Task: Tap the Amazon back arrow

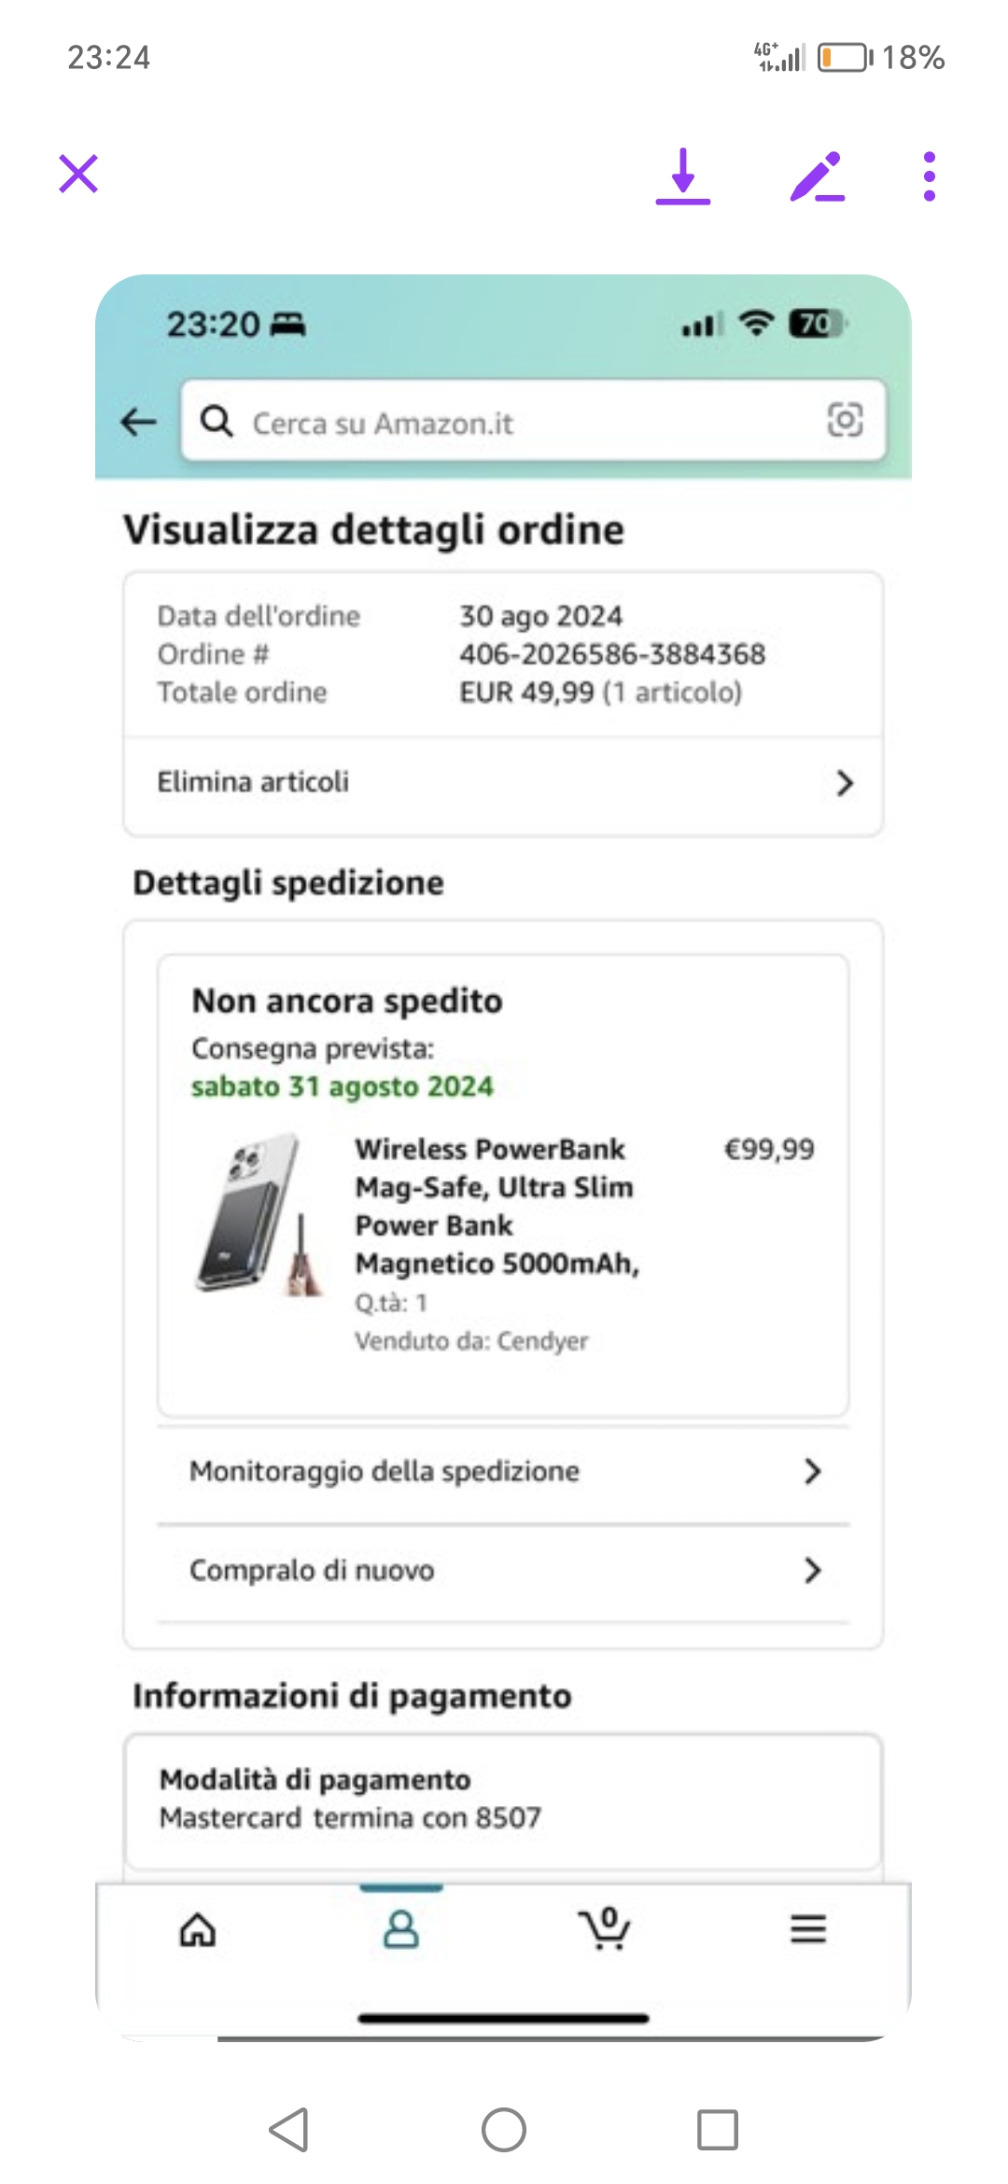Action: pyautogui.click(x=139, y=423)
